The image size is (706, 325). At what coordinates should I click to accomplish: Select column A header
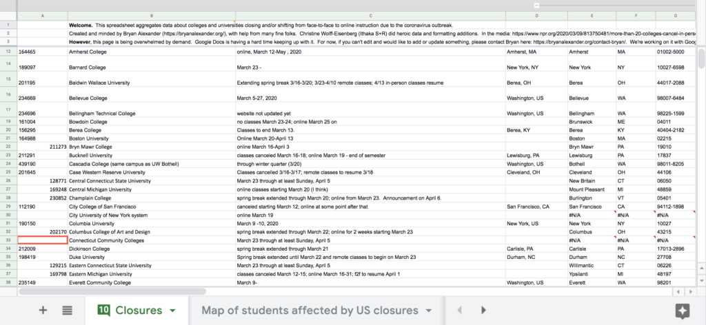tap(42, 16)
